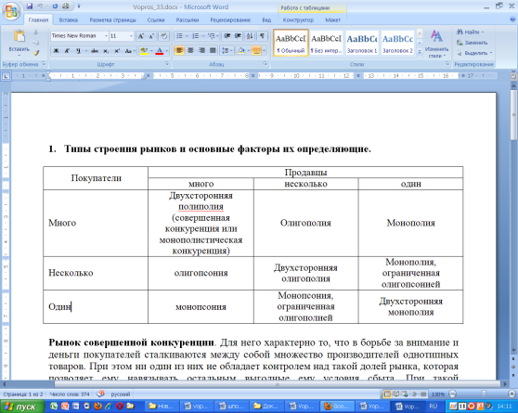Switch to the Ссылки tab
The width and height of the screenshot is (518, 413).
156,19
